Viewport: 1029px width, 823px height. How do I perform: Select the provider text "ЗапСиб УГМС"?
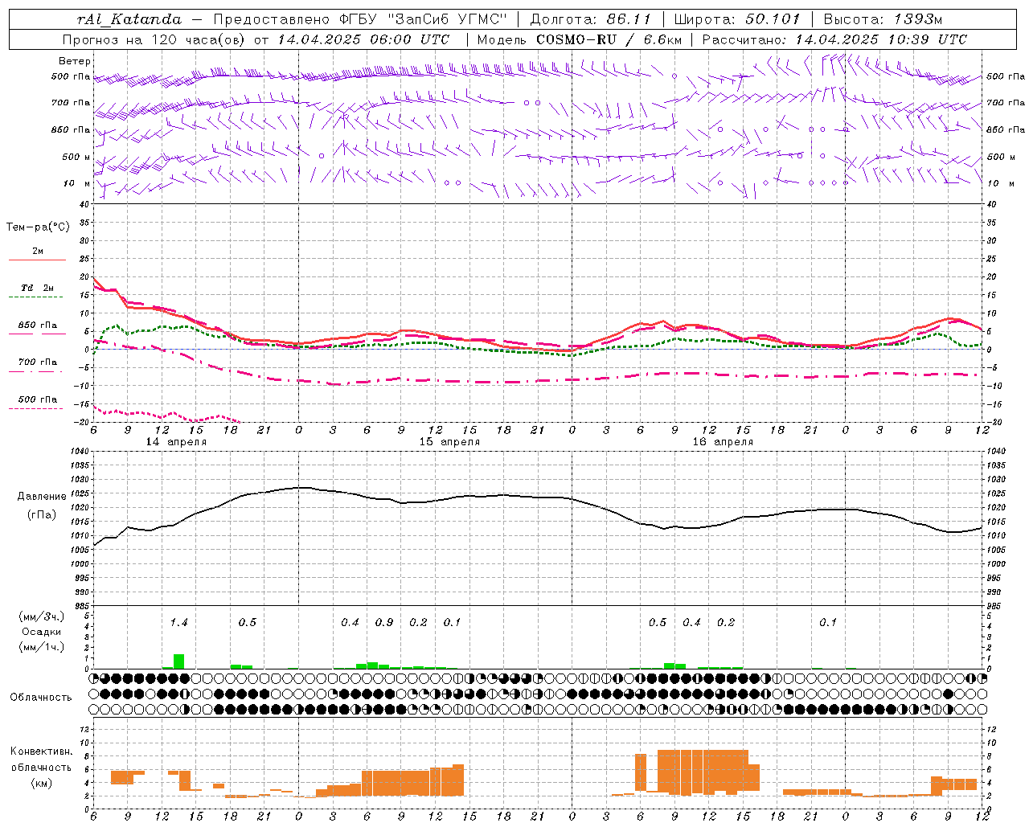(x=449, y=19)
